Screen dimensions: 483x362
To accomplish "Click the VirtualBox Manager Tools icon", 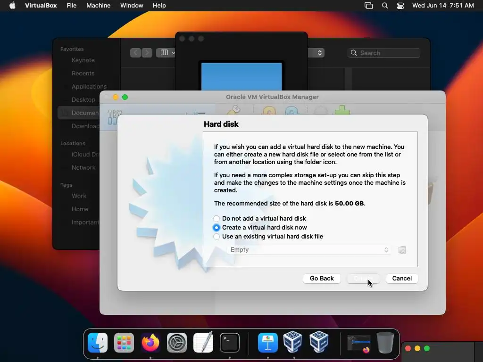I will tap(114, 117).
